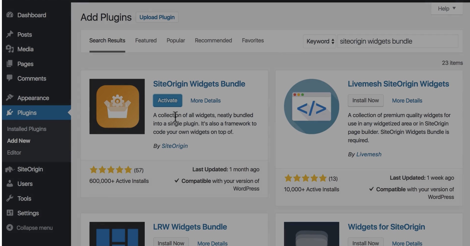Switch to the Favorites tab
The image size is (470, 246).
253,41
